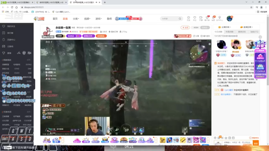Image resolution: width=269 pixels, height=151 pixels.
Task: Collapse the floating 星光殿堂 widget
Action: tap(260, 37)
